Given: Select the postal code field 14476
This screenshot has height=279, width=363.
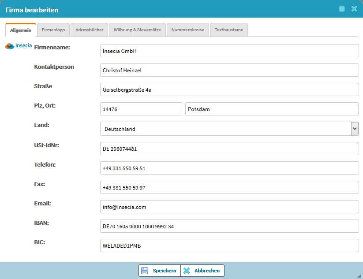Looking at the screenshot, I should point(141,109).
